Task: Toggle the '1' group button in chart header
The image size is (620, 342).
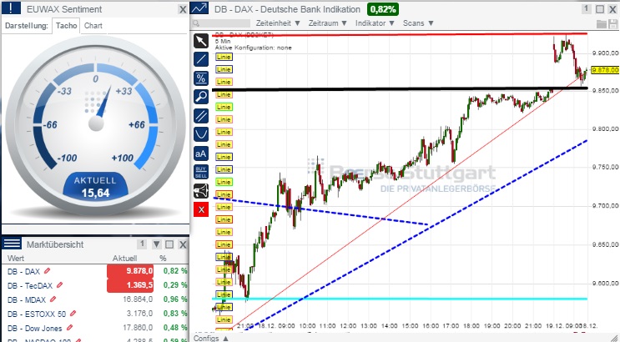Action: point(587,8)
